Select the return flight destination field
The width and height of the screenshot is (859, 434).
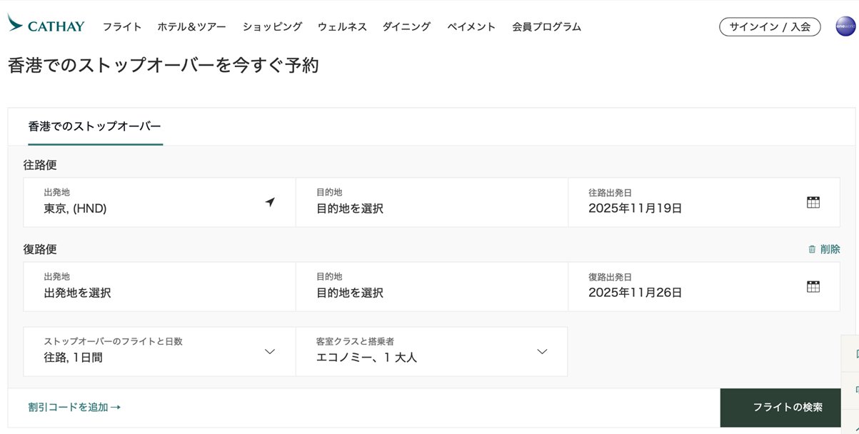pos(431,286)
